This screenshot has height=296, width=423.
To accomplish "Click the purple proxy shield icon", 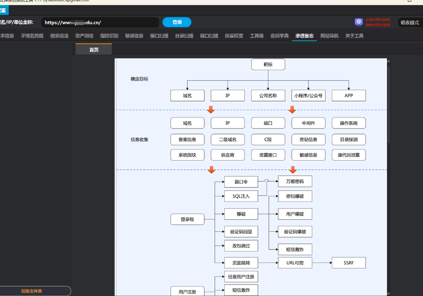I will coord(359,22).
